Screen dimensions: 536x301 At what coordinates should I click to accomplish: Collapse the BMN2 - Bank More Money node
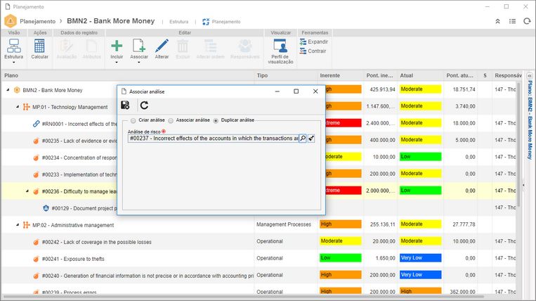pyautogui.click(x=8, y=89)
